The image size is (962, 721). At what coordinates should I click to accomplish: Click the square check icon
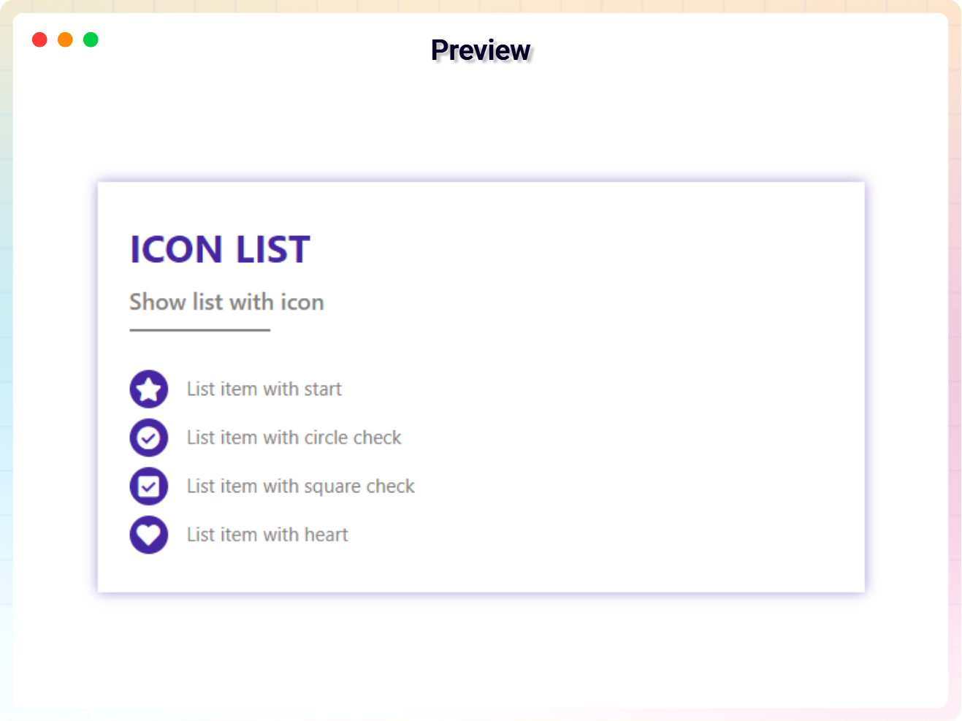tap(149, 487)
